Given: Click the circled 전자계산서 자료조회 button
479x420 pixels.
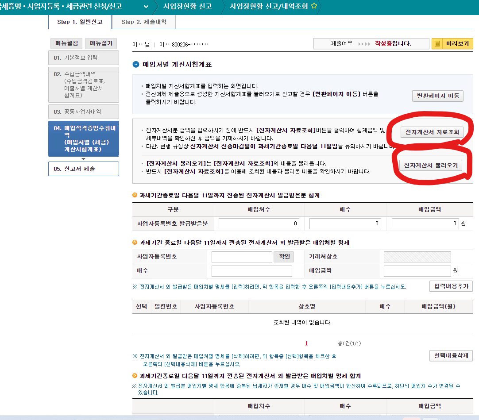Looking at the screenshot, I should click(x=431, y=132).
